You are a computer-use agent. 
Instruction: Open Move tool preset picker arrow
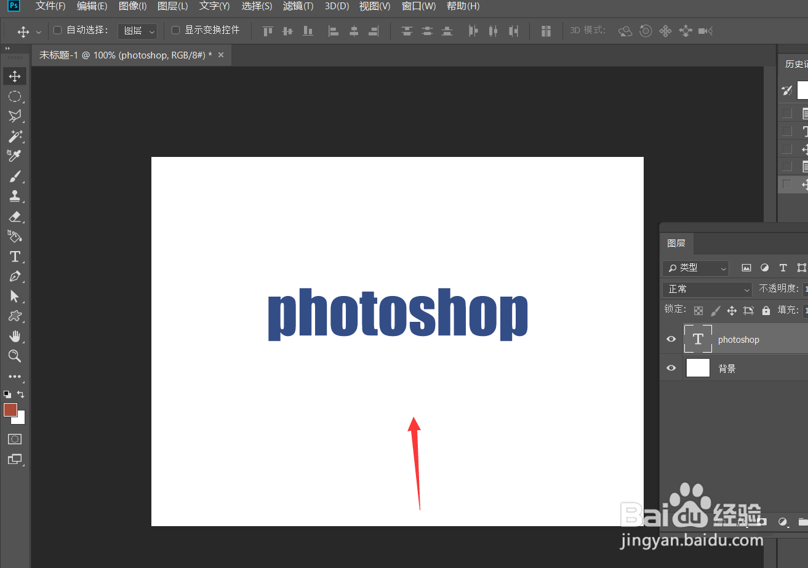tap(39, 31)
